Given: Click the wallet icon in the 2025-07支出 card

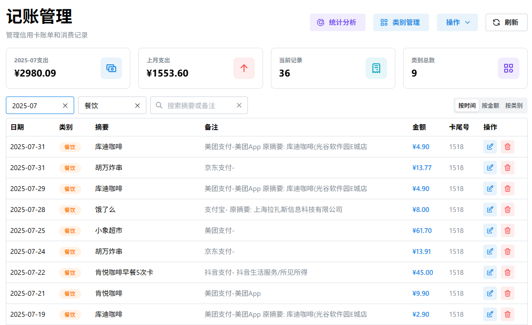Looking at the screenshot, I should tap(111, 68).
